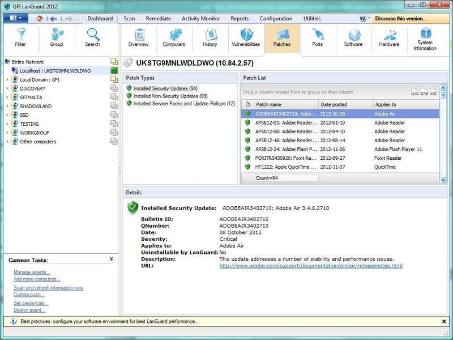Click Set credentials link
Image resolution: width=453 pixels, height=340 pixels.
(31, 303)
